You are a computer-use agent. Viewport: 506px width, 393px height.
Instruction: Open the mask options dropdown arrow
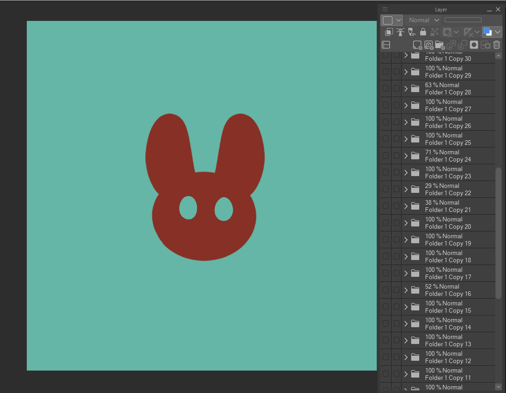click(456, 32)
